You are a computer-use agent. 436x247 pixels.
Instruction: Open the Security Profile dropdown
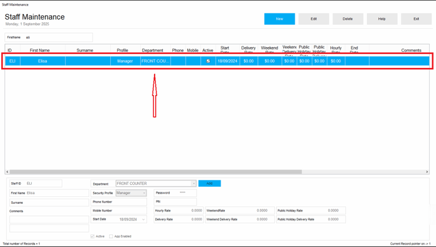tap(144, 193)
